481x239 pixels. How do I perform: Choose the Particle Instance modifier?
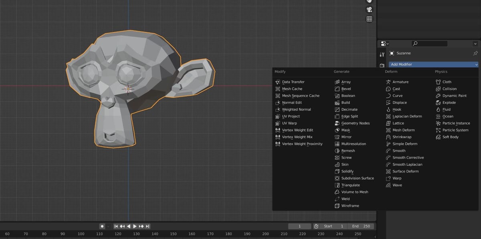click(456, 123)
